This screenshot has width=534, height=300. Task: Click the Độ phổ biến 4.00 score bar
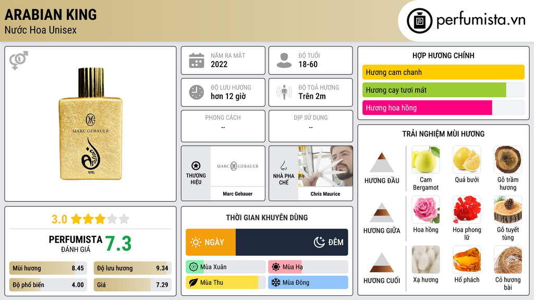(x=48, y=285)
